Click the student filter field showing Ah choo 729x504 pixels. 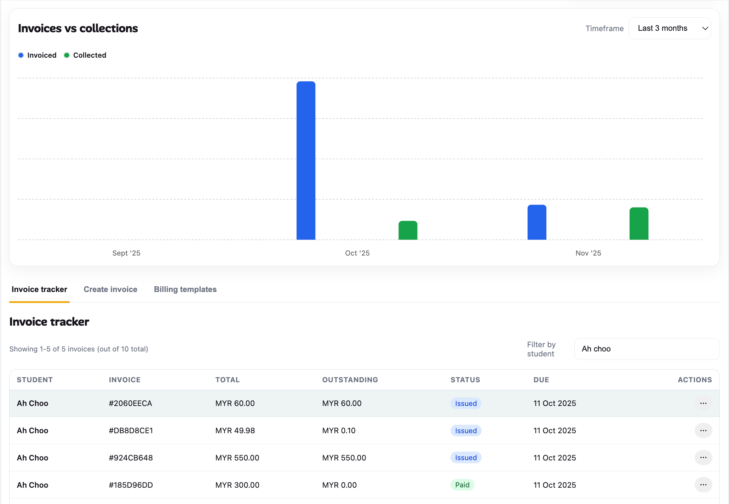click(647, 349)
